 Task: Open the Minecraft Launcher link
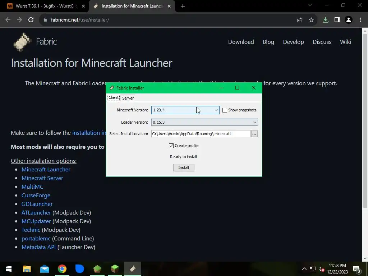pyautogui.click(x=46, y=170)
